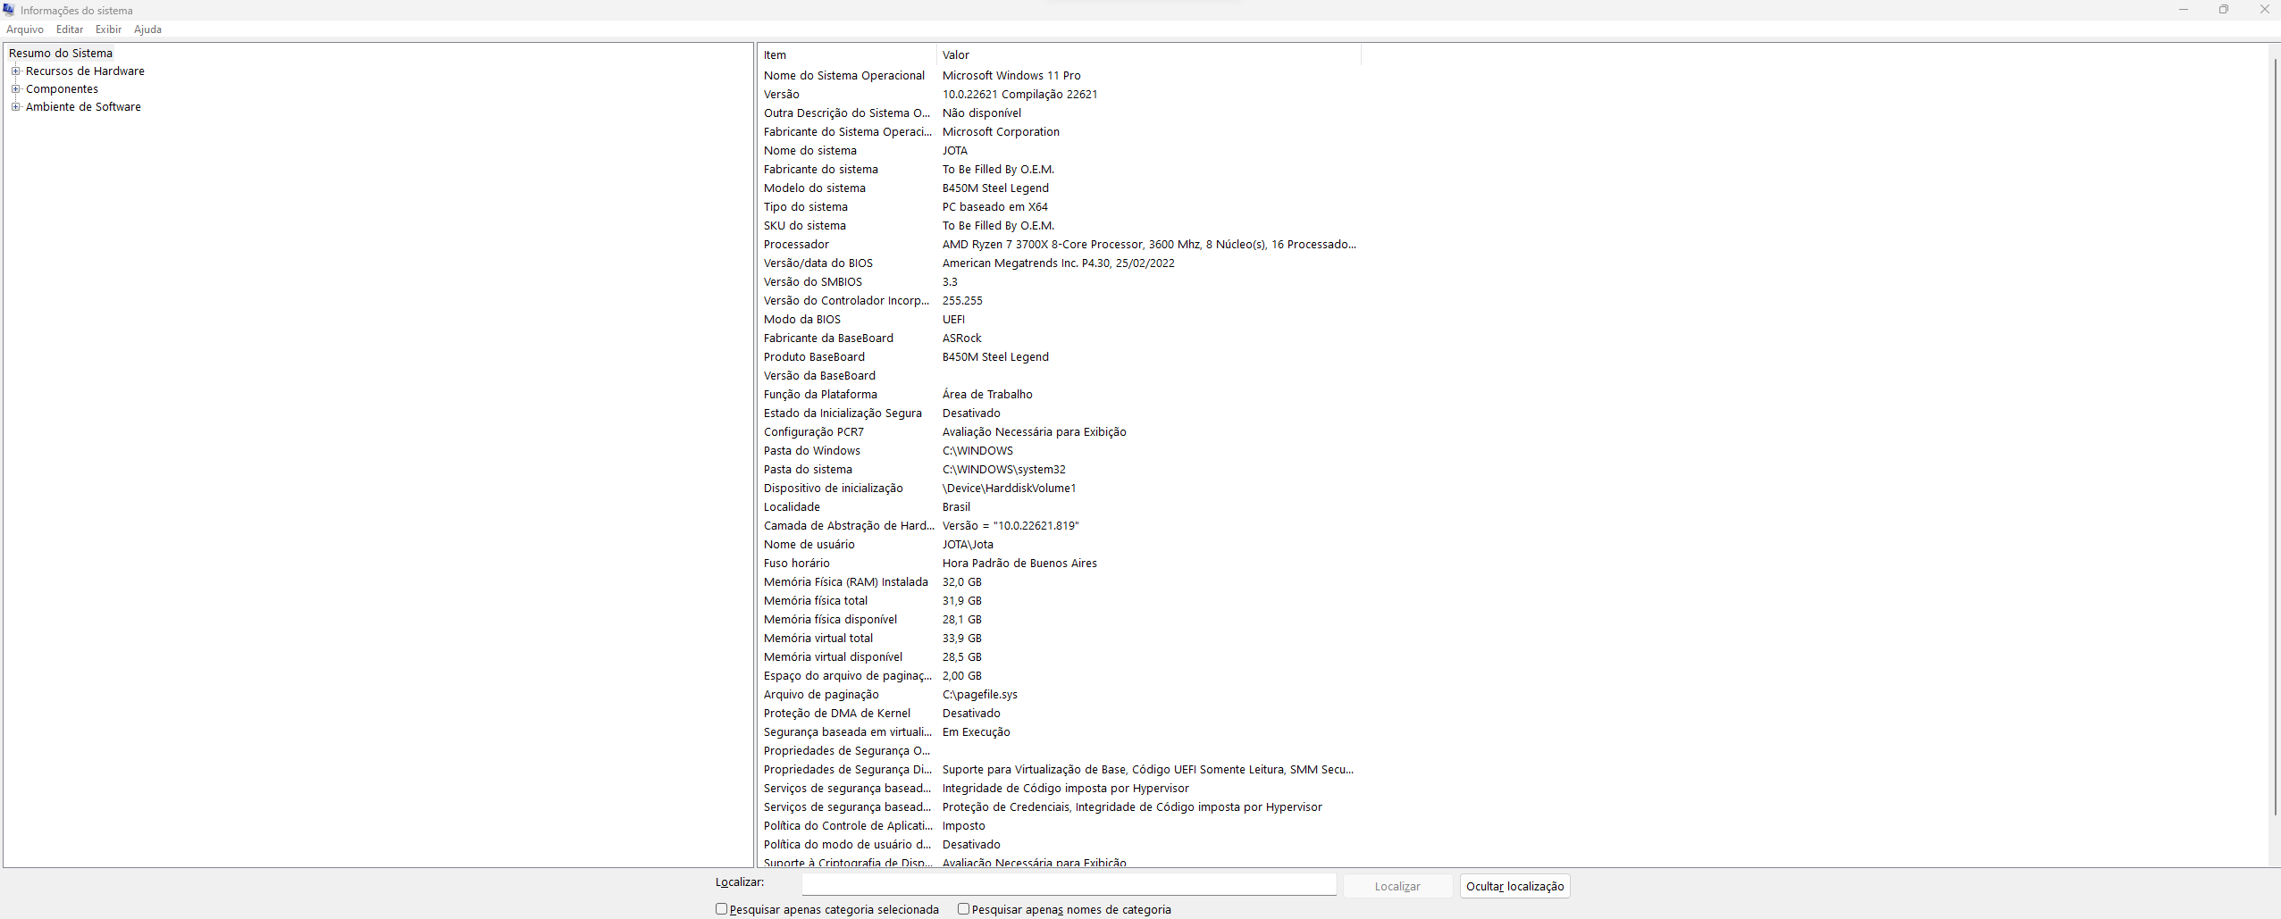The height and width of the screenshot is (919, 2281).
Task: Click the 'ASRock' manufacturer value
Action: click(961, 338)
